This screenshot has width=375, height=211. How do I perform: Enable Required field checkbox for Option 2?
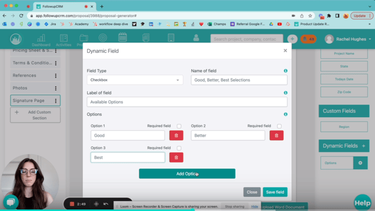[x=279, y=126]
